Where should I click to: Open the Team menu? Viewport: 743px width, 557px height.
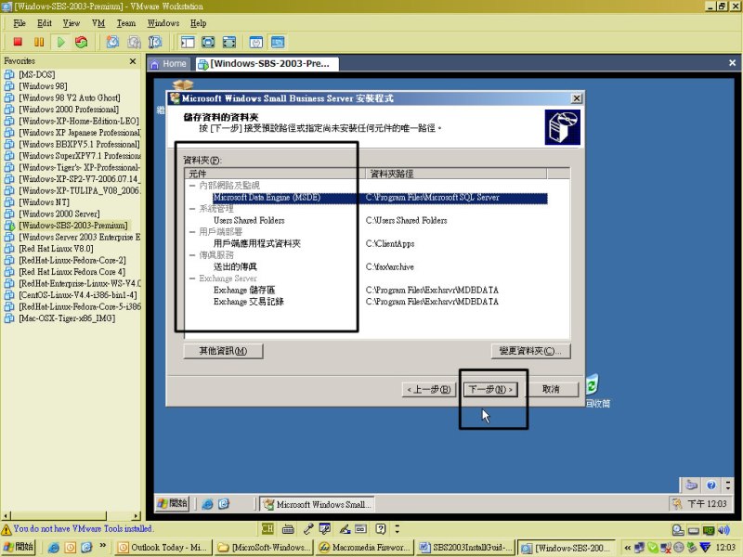pyautogui.click(x=126, y=23)
